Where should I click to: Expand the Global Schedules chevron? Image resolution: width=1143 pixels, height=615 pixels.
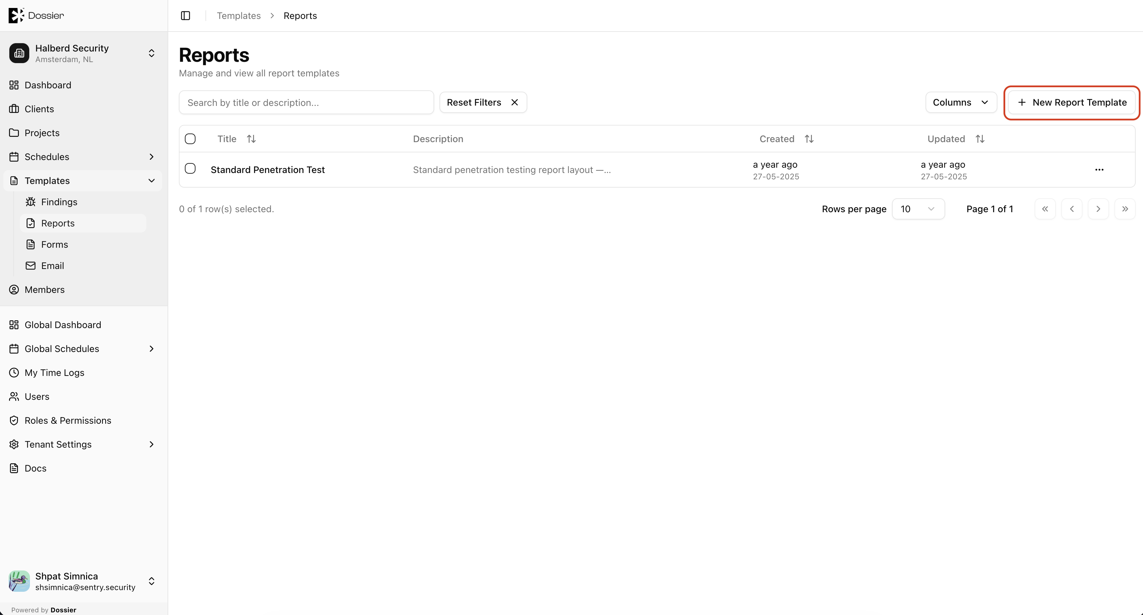coord(151,349)
